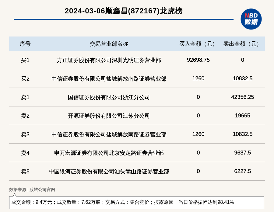Select the 卖4 row label
Image resolution: width=274 pixels, height=212 pixels.
point(25,153)
